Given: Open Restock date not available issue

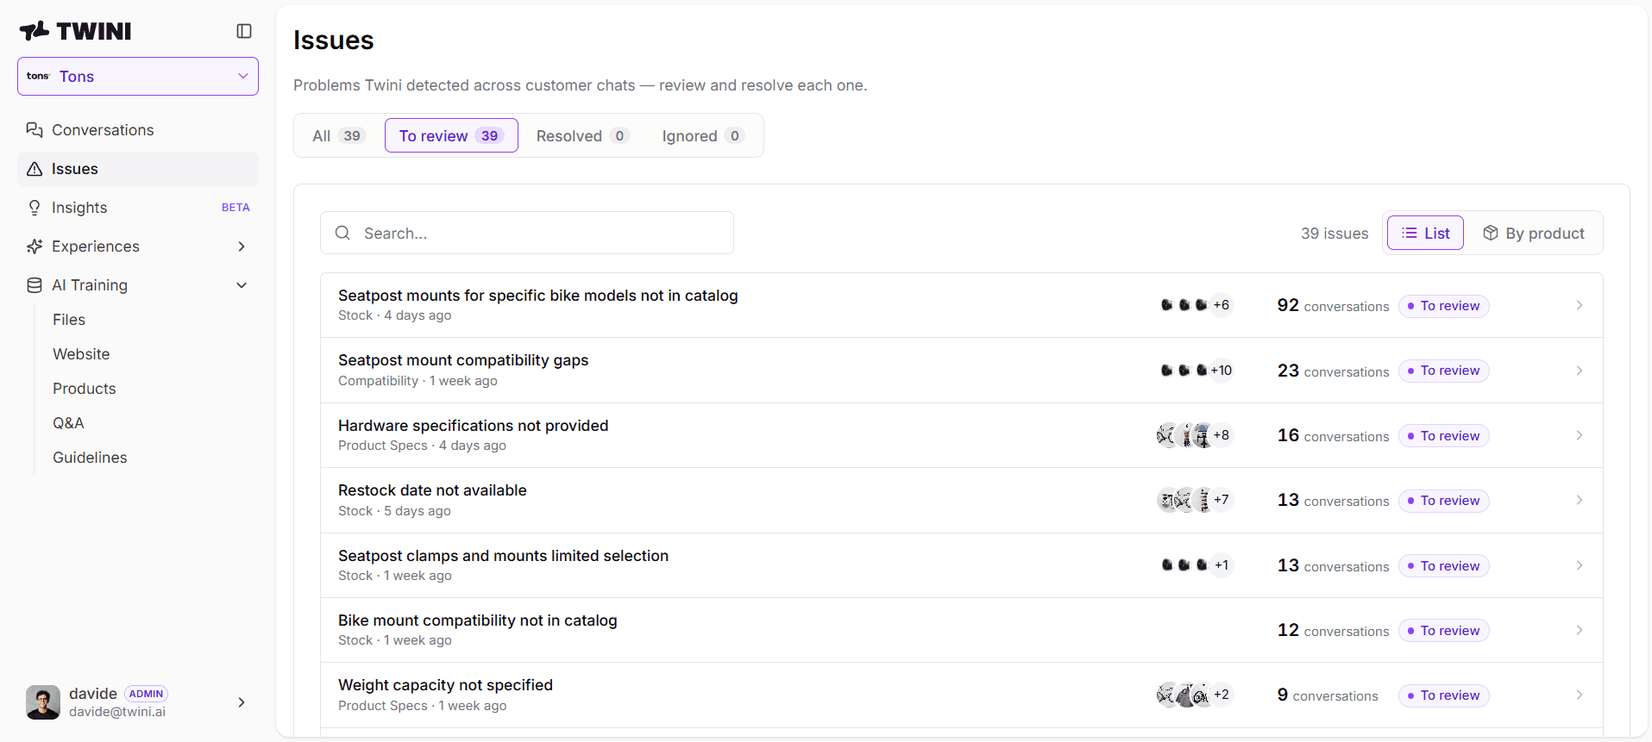Looking at the screenshot, I should 962,500.
